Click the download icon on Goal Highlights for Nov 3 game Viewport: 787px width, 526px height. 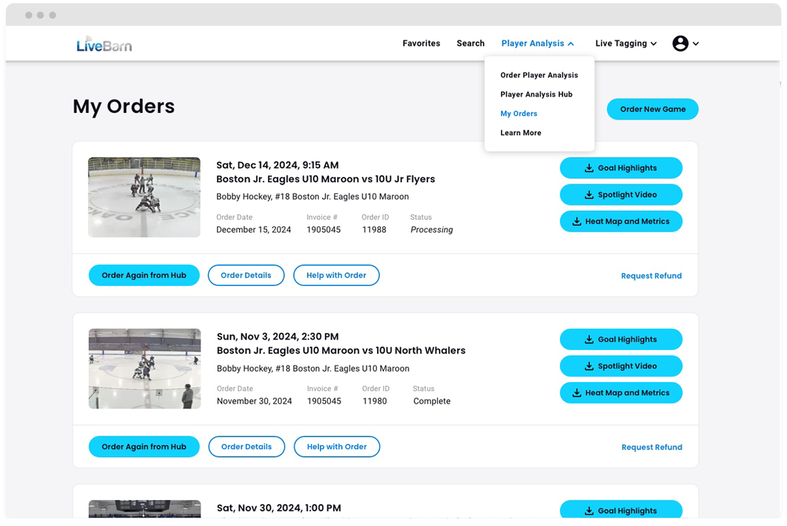(x=588, y=339)
